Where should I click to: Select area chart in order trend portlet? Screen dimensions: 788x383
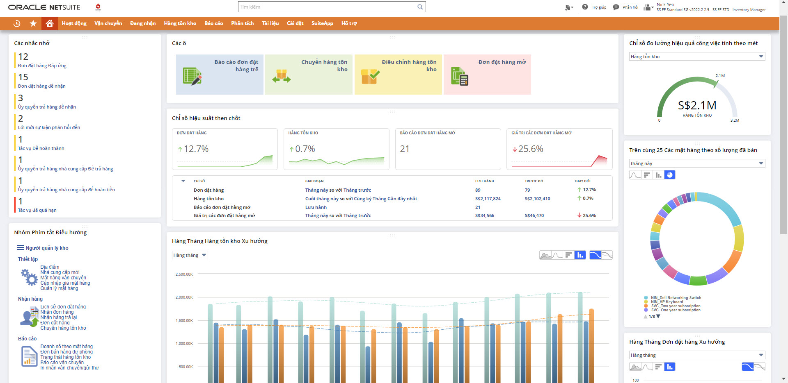(635, 367)
